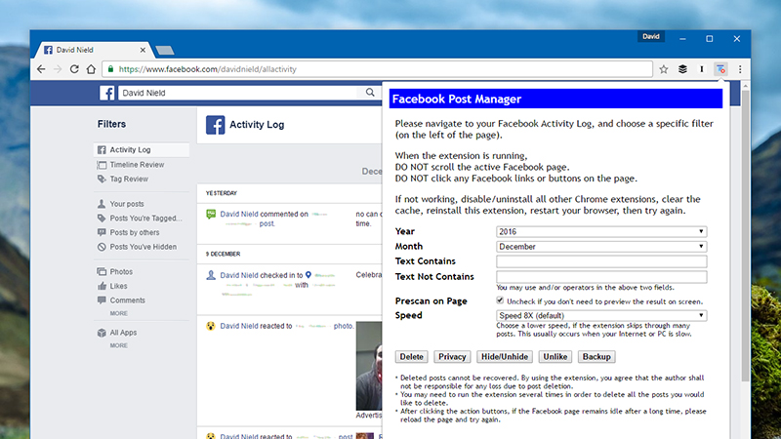
Task: Click the Photos filter icon
Action: point(102,272)
